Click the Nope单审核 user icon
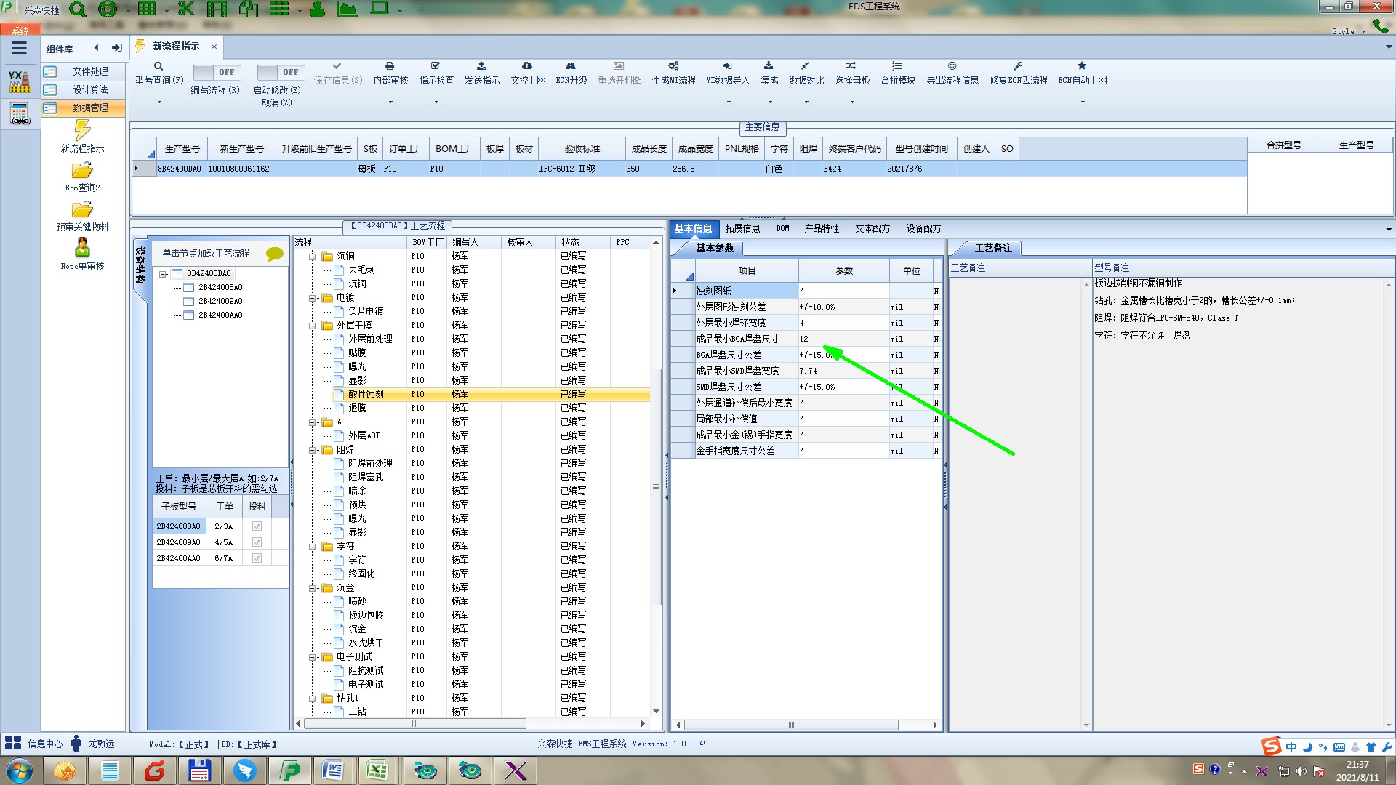Screen dimensions: 1396x785 (82, 248)
